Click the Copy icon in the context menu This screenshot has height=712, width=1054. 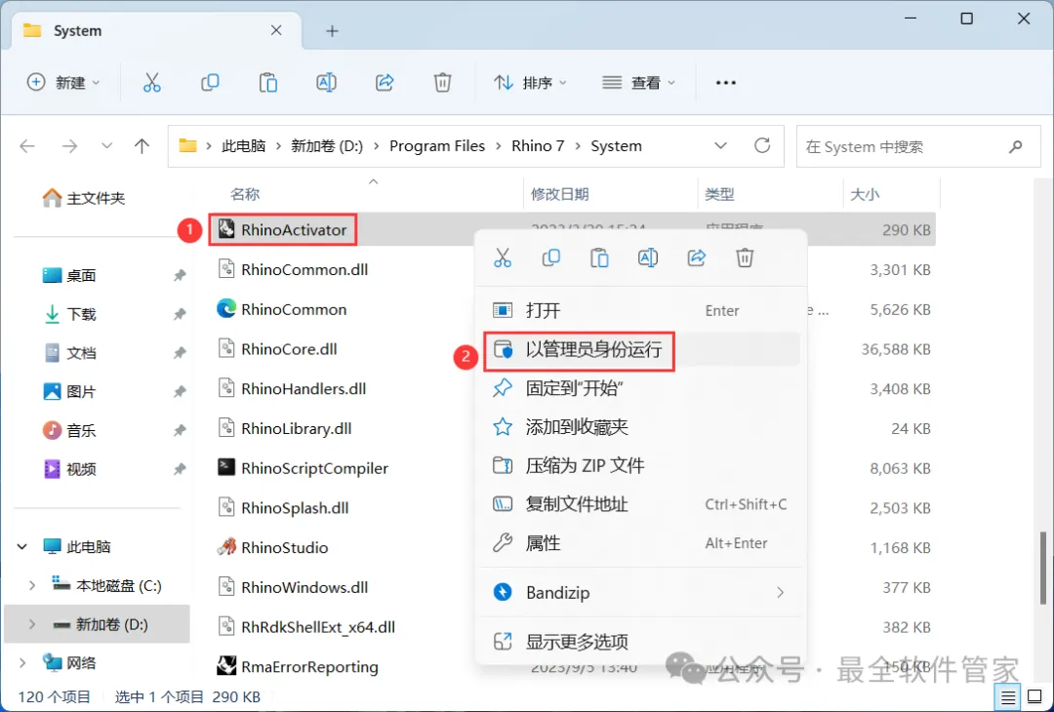pyautogui.click(x=551, y=257)
